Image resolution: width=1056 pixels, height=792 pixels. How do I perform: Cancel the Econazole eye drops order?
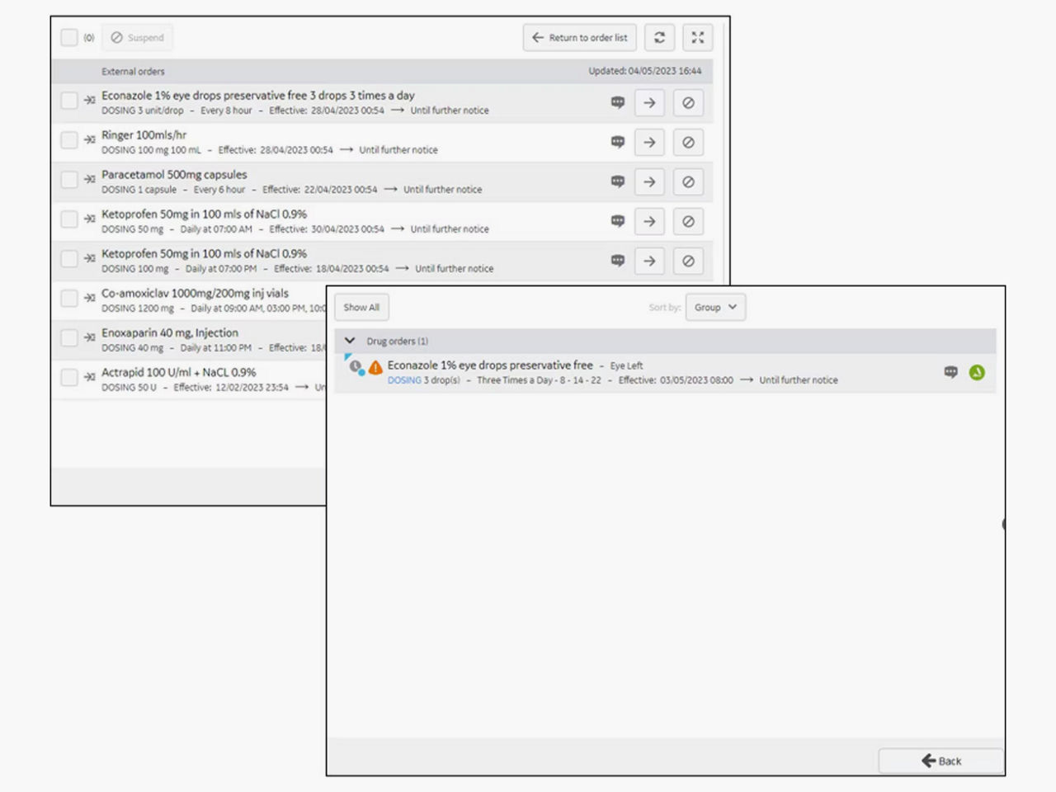[x=688, y=102]
